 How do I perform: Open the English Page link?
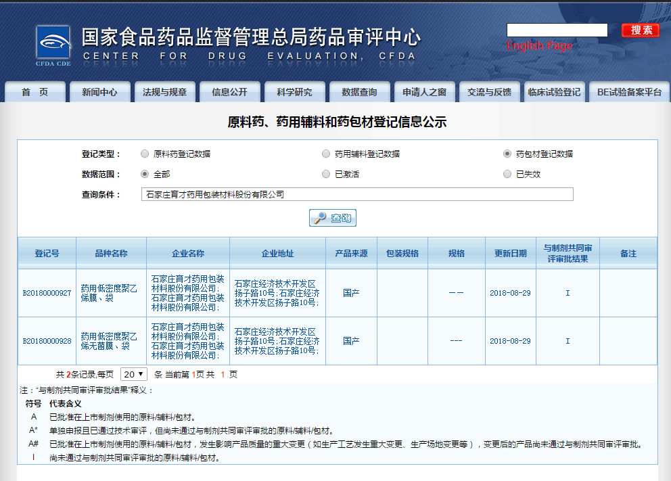point(539,46)
